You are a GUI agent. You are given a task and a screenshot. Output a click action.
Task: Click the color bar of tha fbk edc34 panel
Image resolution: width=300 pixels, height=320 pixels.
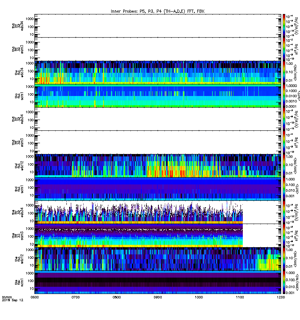(284, 72)
